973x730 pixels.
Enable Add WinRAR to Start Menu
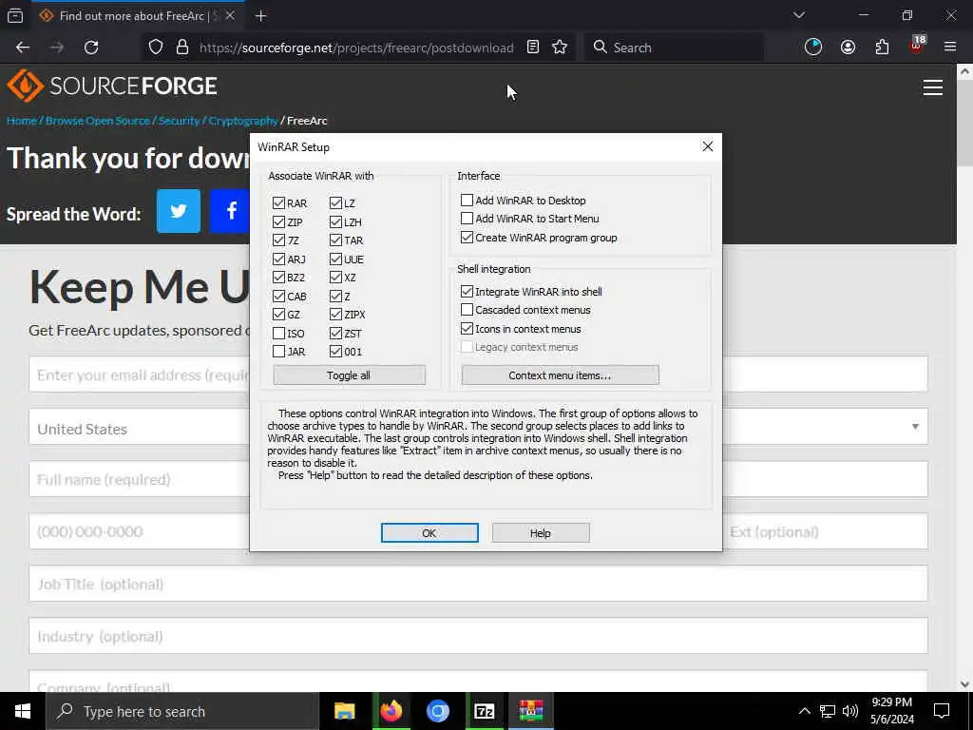coord(467,219)
